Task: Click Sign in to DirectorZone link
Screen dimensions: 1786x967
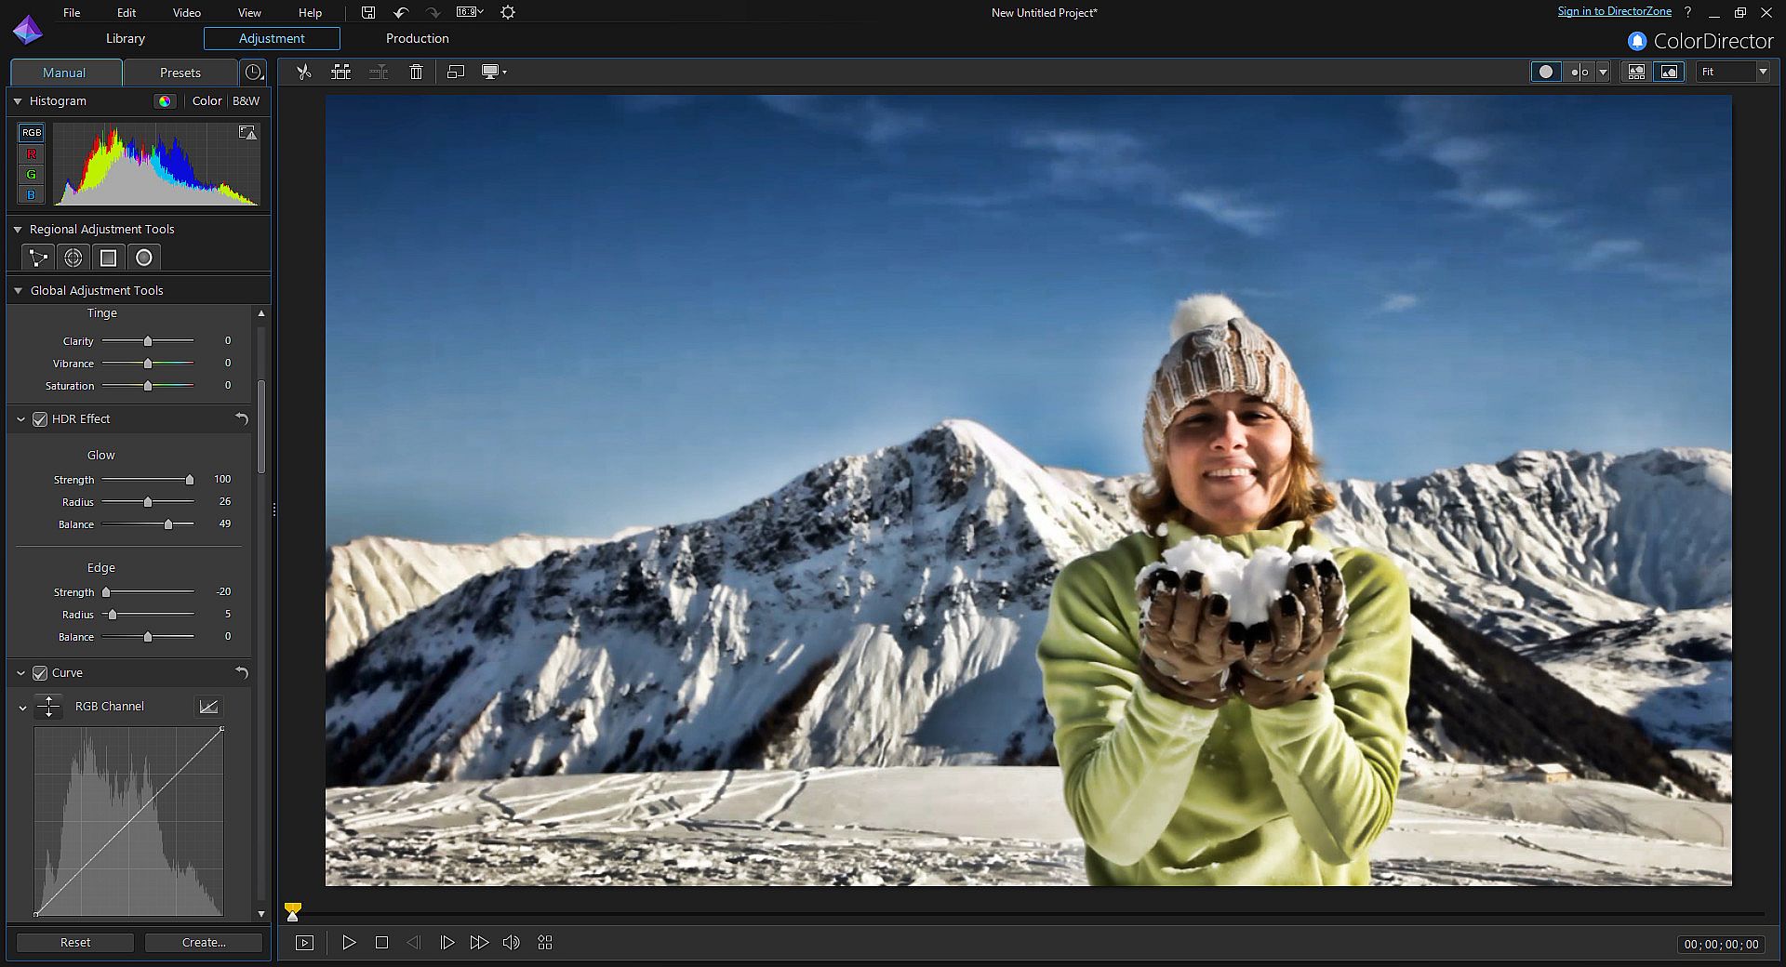Action: (1614, 11)
